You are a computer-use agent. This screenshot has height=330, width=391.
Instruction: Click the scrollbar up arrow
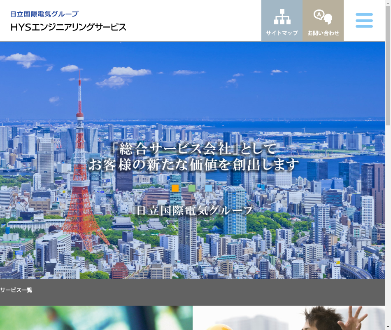pos(388,3)
